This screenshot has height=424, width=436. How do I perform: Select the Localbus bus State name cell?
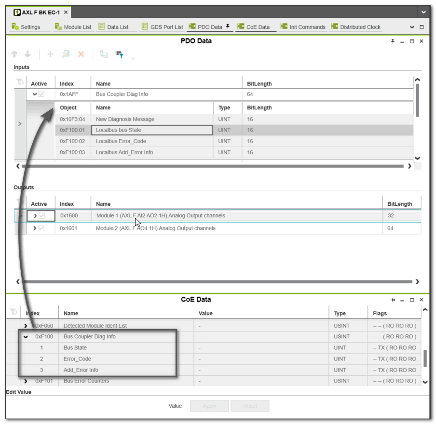click(152, 130)
